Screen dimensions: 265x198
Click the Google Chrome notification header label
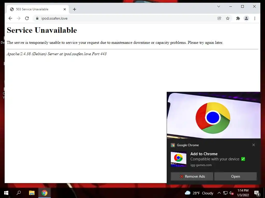(x=188, y=145)
